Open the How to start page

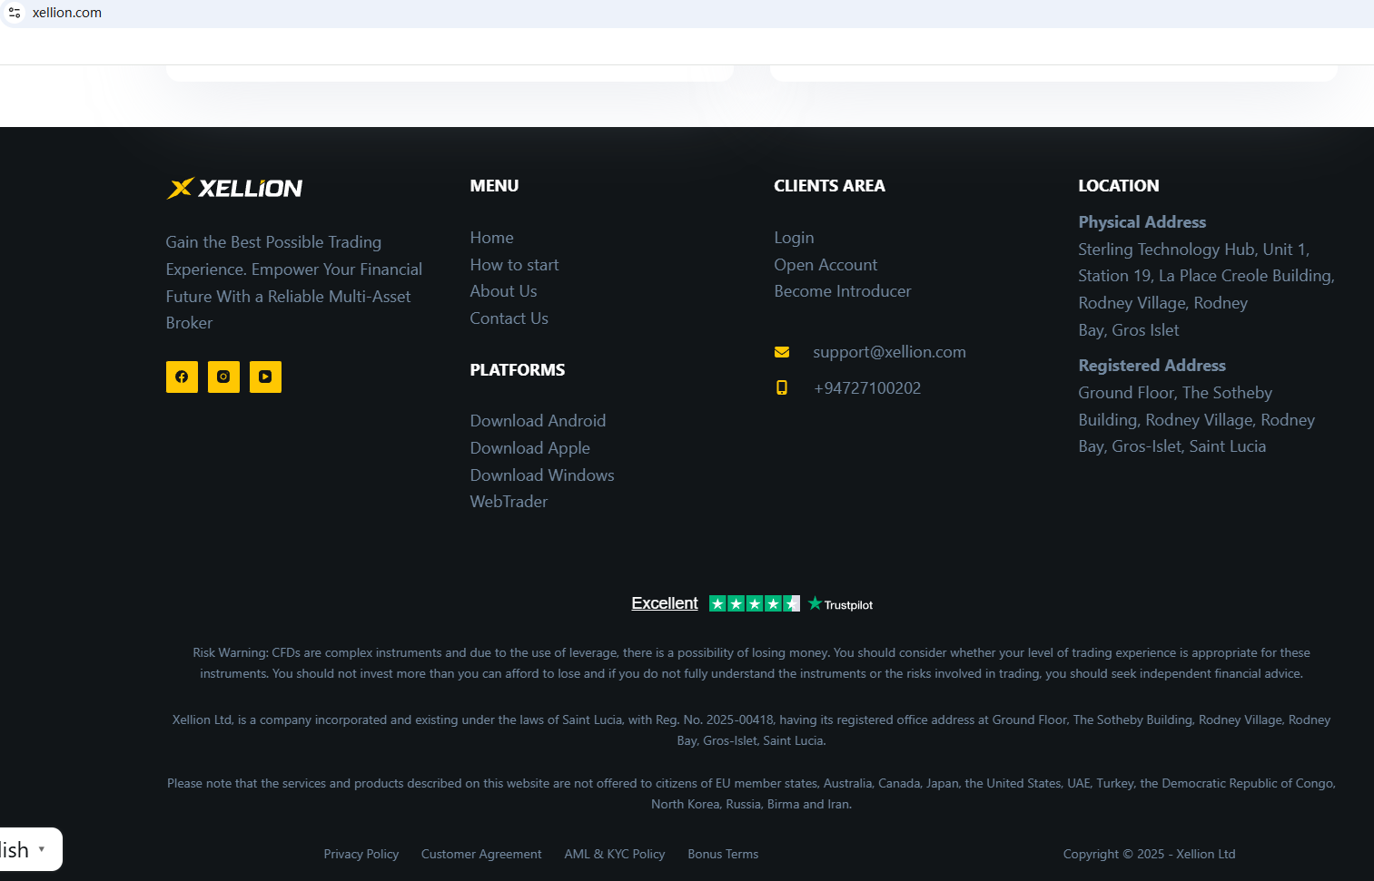(514, 265)
